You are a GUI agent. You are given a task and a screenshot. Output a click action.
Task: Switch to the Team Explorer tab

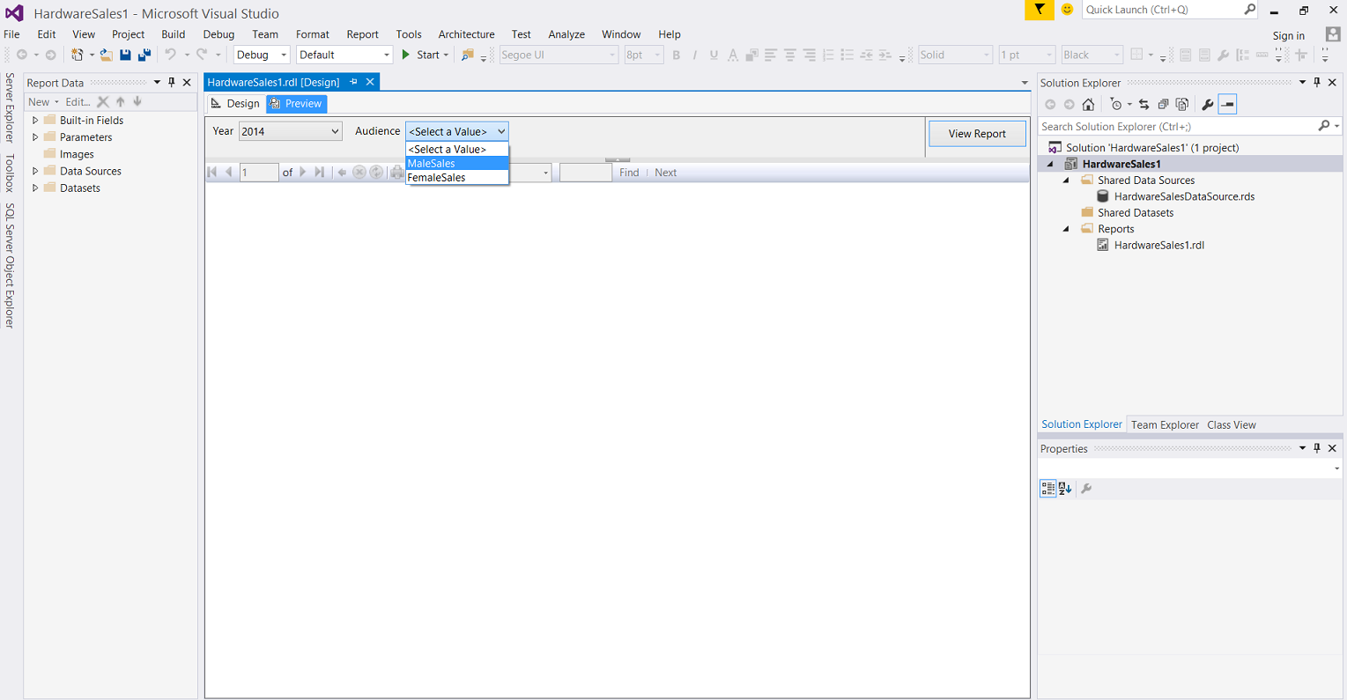[1165, 424]
